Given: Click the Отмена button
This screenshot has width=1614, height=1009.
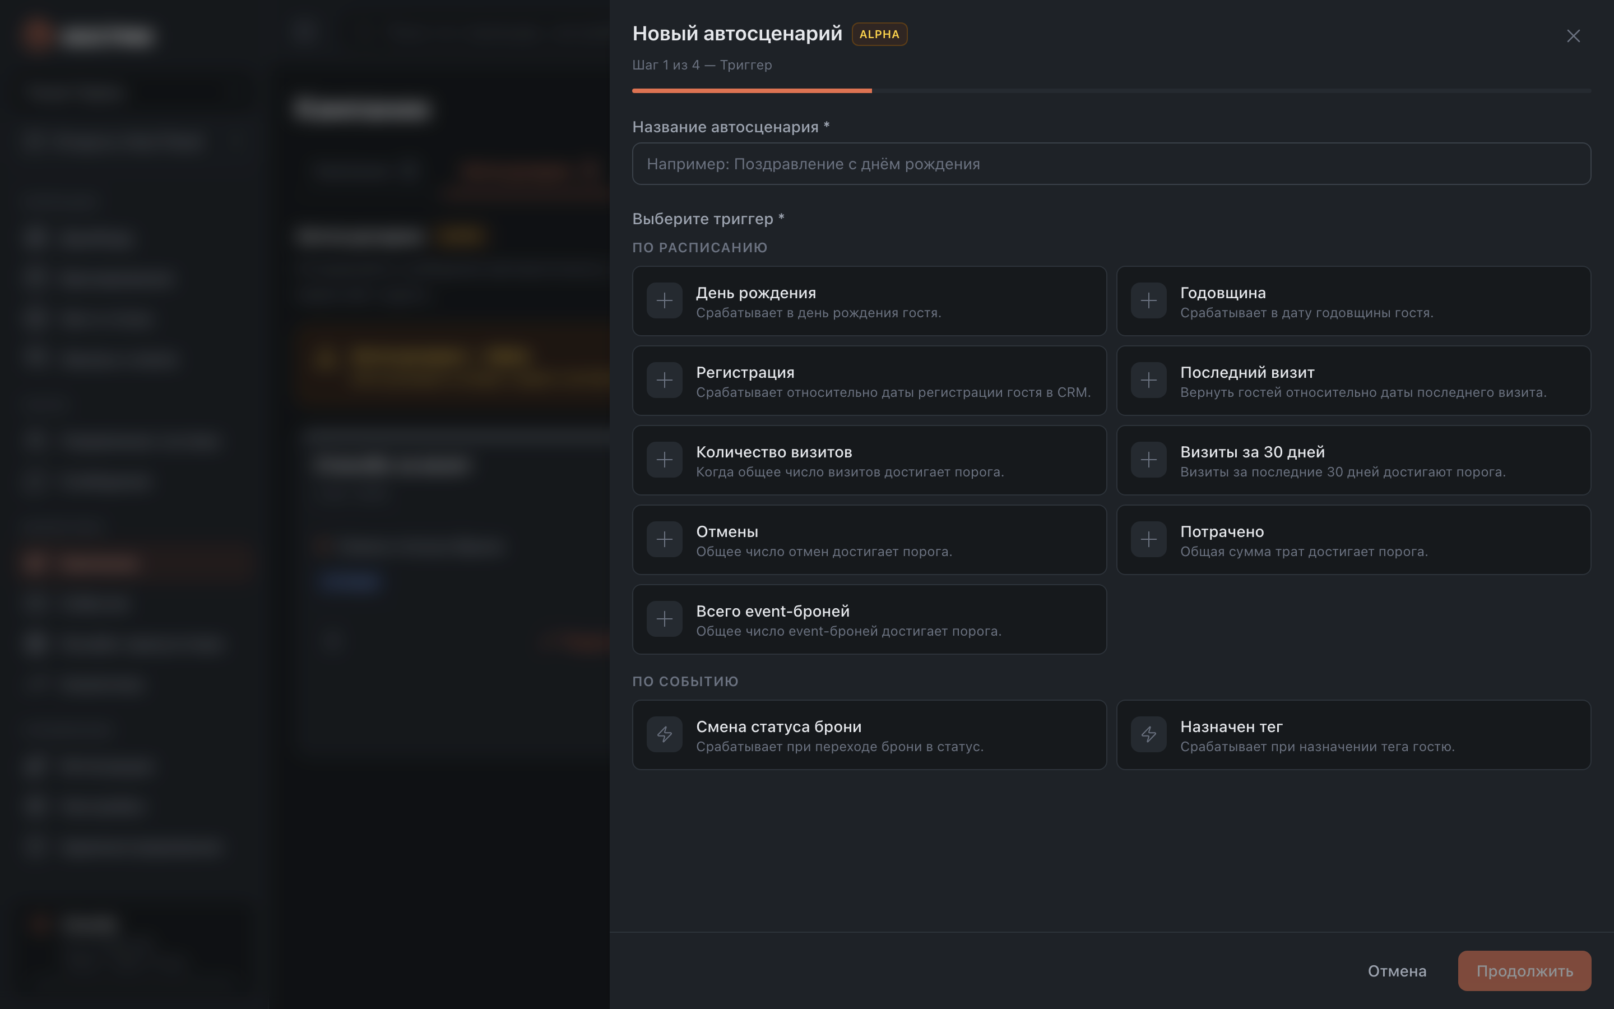Looking at the screenshot, I should (x=1397, y=970).
